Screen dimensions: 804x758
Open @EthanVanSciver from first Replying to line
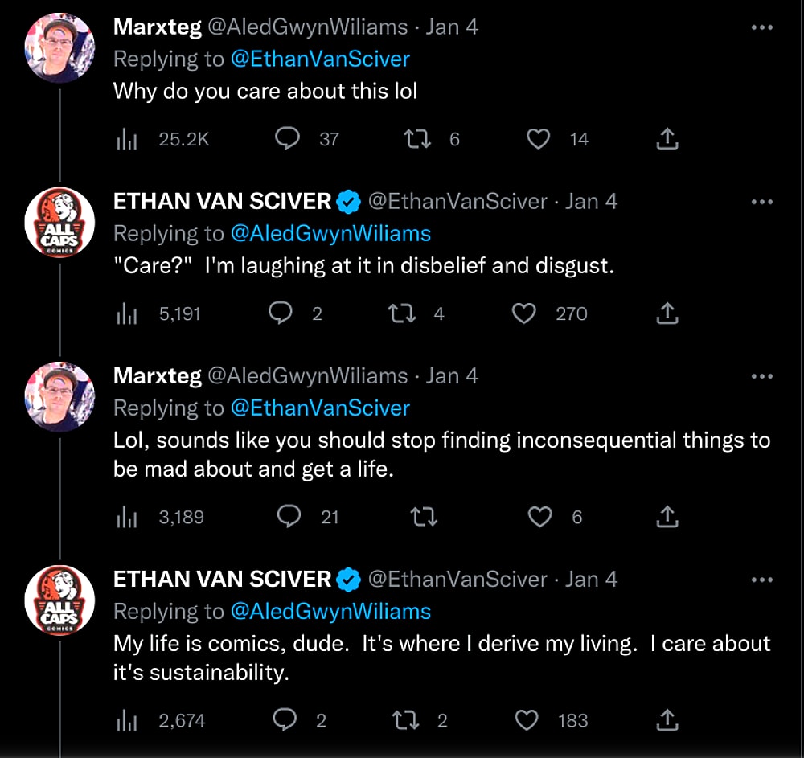[x=321, y=59]
